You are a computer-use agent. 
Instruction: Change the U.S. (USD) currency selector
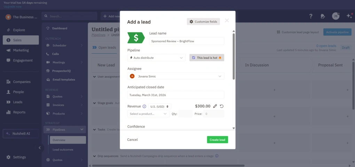click(160, 106)
